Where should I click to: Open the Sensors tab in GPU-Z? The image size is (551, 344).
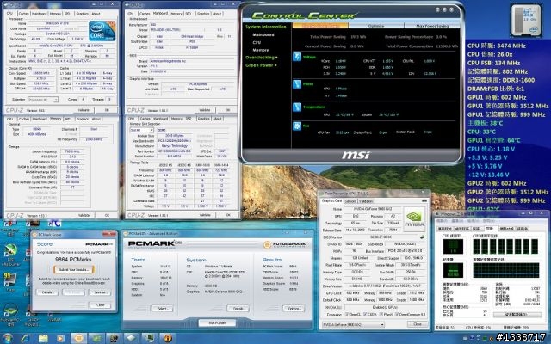(x=350, y=201)
